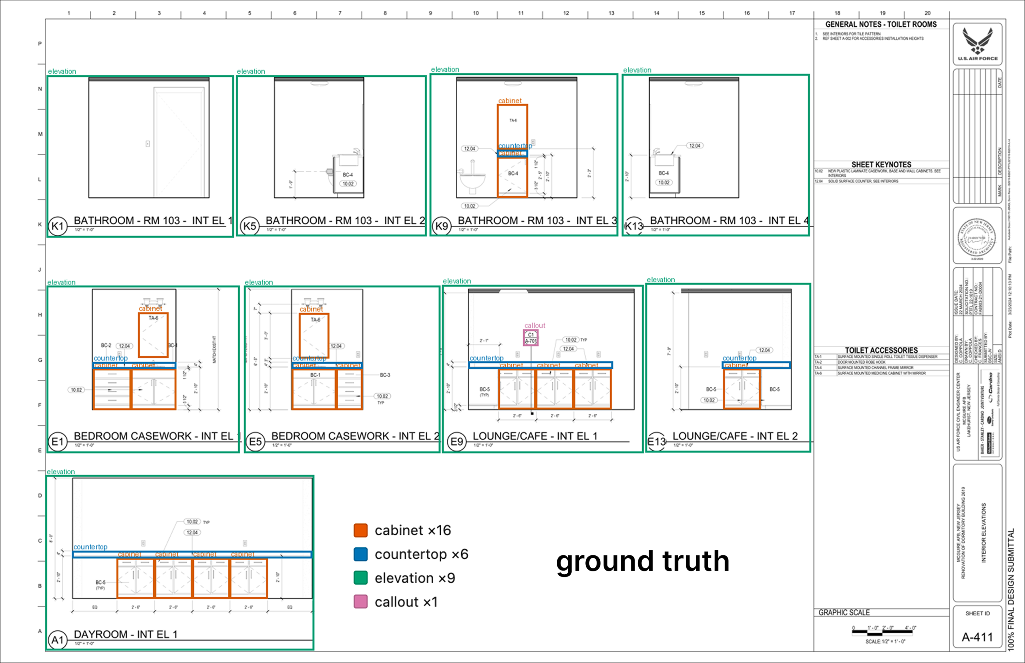Click the accessory row 'DOOR MOUNTED ROBE HOOK'
Viewport: 1025px width, 663px height.
tap(881, 362)
